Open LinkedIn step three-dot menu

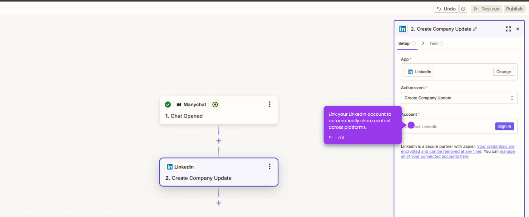click(269, 166)
